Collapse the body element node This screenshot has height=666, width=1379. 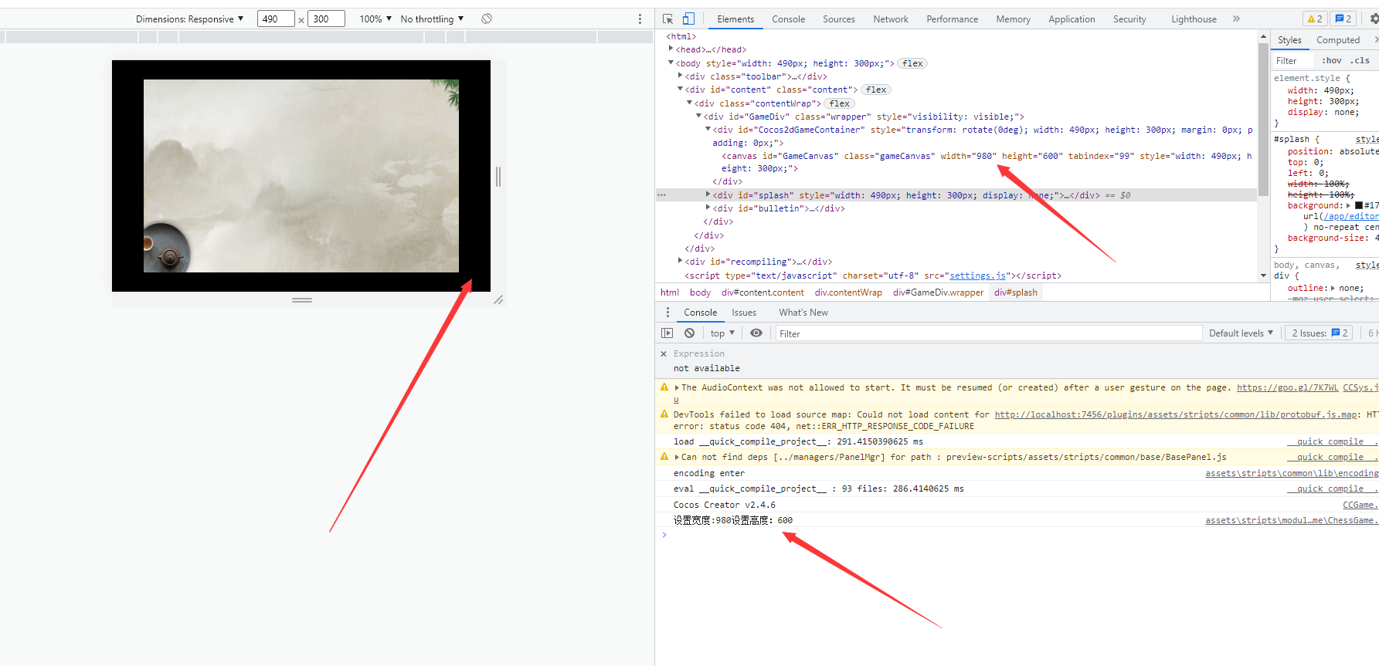[x=671, y=63]
